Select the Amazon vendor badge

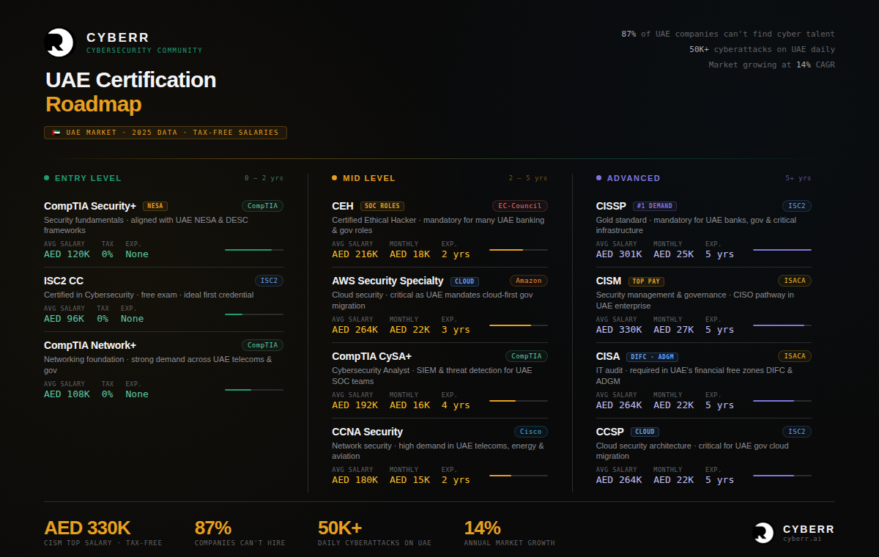click(x=529, y=281)
